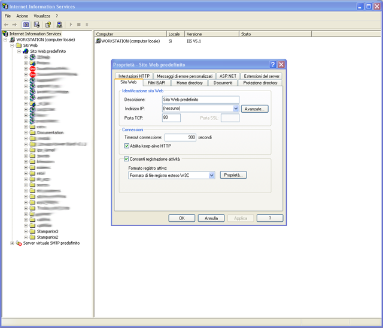Image resolution: width=383 pixels, height=328 pixels.
Task: Click the Annulla button
Action: pos(211,218)
